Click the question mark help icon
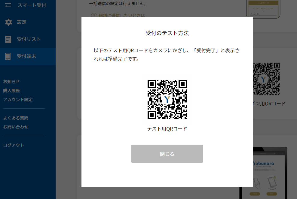Viewport: 297px width, 199px height. 94,15
